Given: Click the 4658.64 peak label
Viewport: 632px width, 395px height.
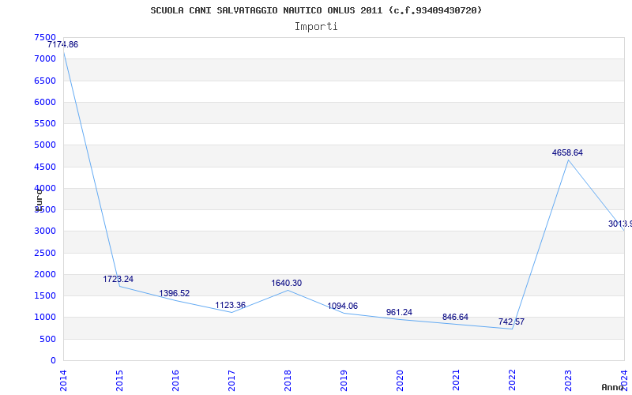Looking at the screenshot, I should pos(567,153).
